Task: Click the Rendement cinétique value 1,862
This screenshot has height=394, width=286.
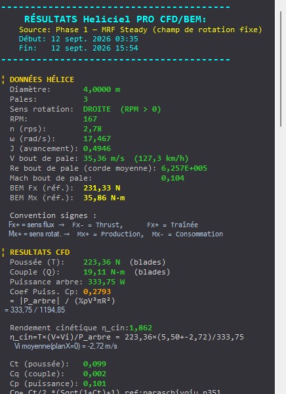Action: [140, 328]
